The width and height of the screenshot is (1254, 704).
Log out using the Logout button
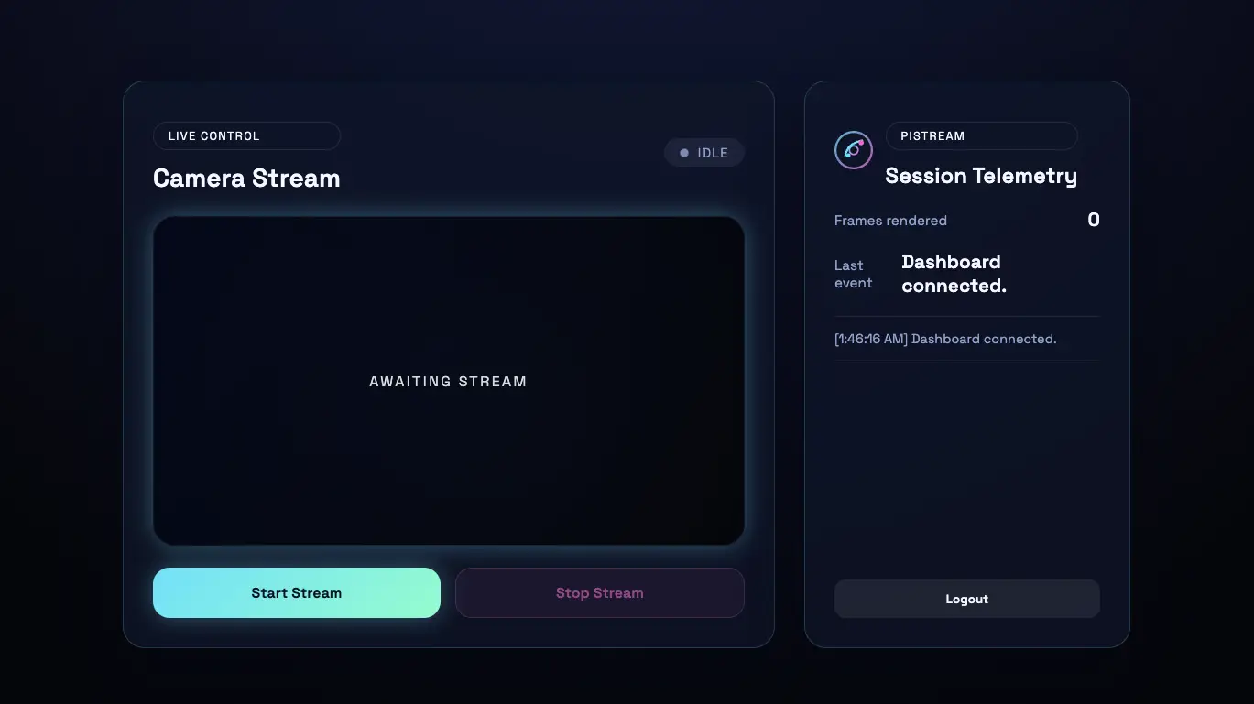pos(966,599)
